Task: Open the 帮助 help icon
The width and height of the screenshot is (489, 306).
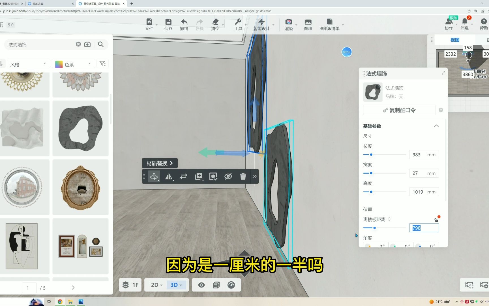Action: coord(484,24)
